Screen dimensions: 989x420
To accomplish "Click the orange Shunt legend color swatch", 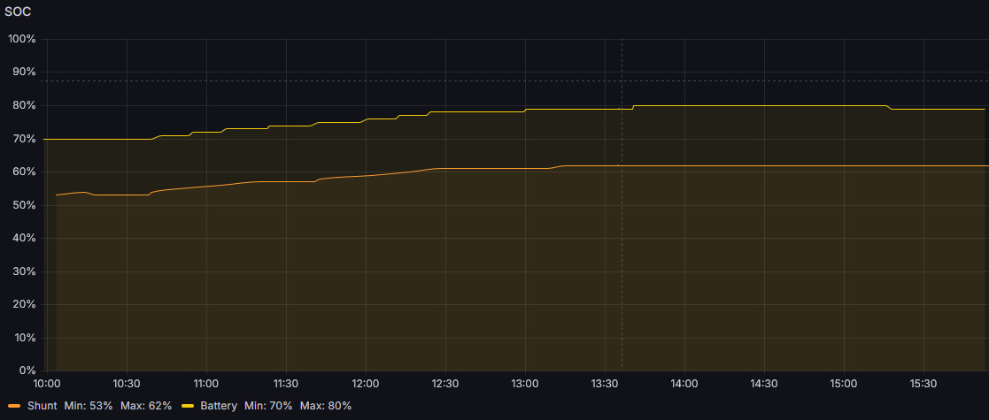I will coord(15,406).
